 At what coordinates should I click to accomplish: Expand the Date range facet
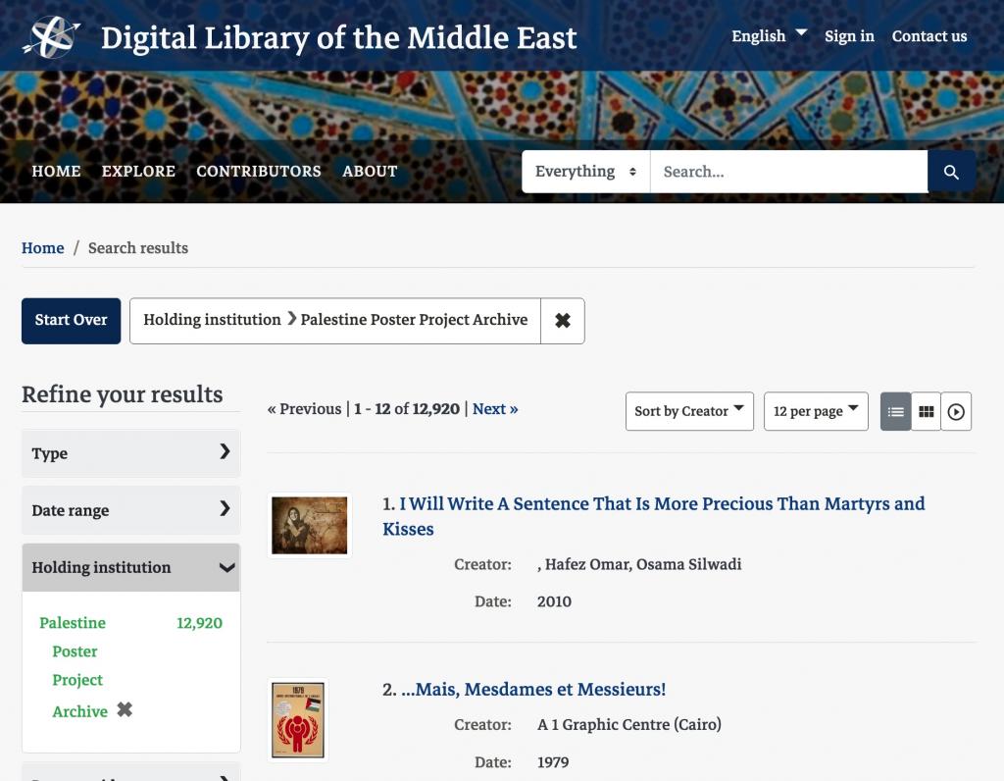point(131,510)
